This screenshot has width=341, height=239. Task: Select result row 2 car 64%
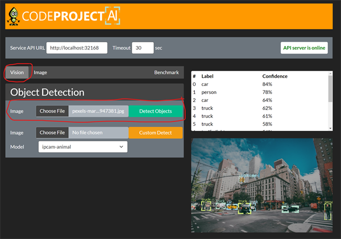coord(260,100)
